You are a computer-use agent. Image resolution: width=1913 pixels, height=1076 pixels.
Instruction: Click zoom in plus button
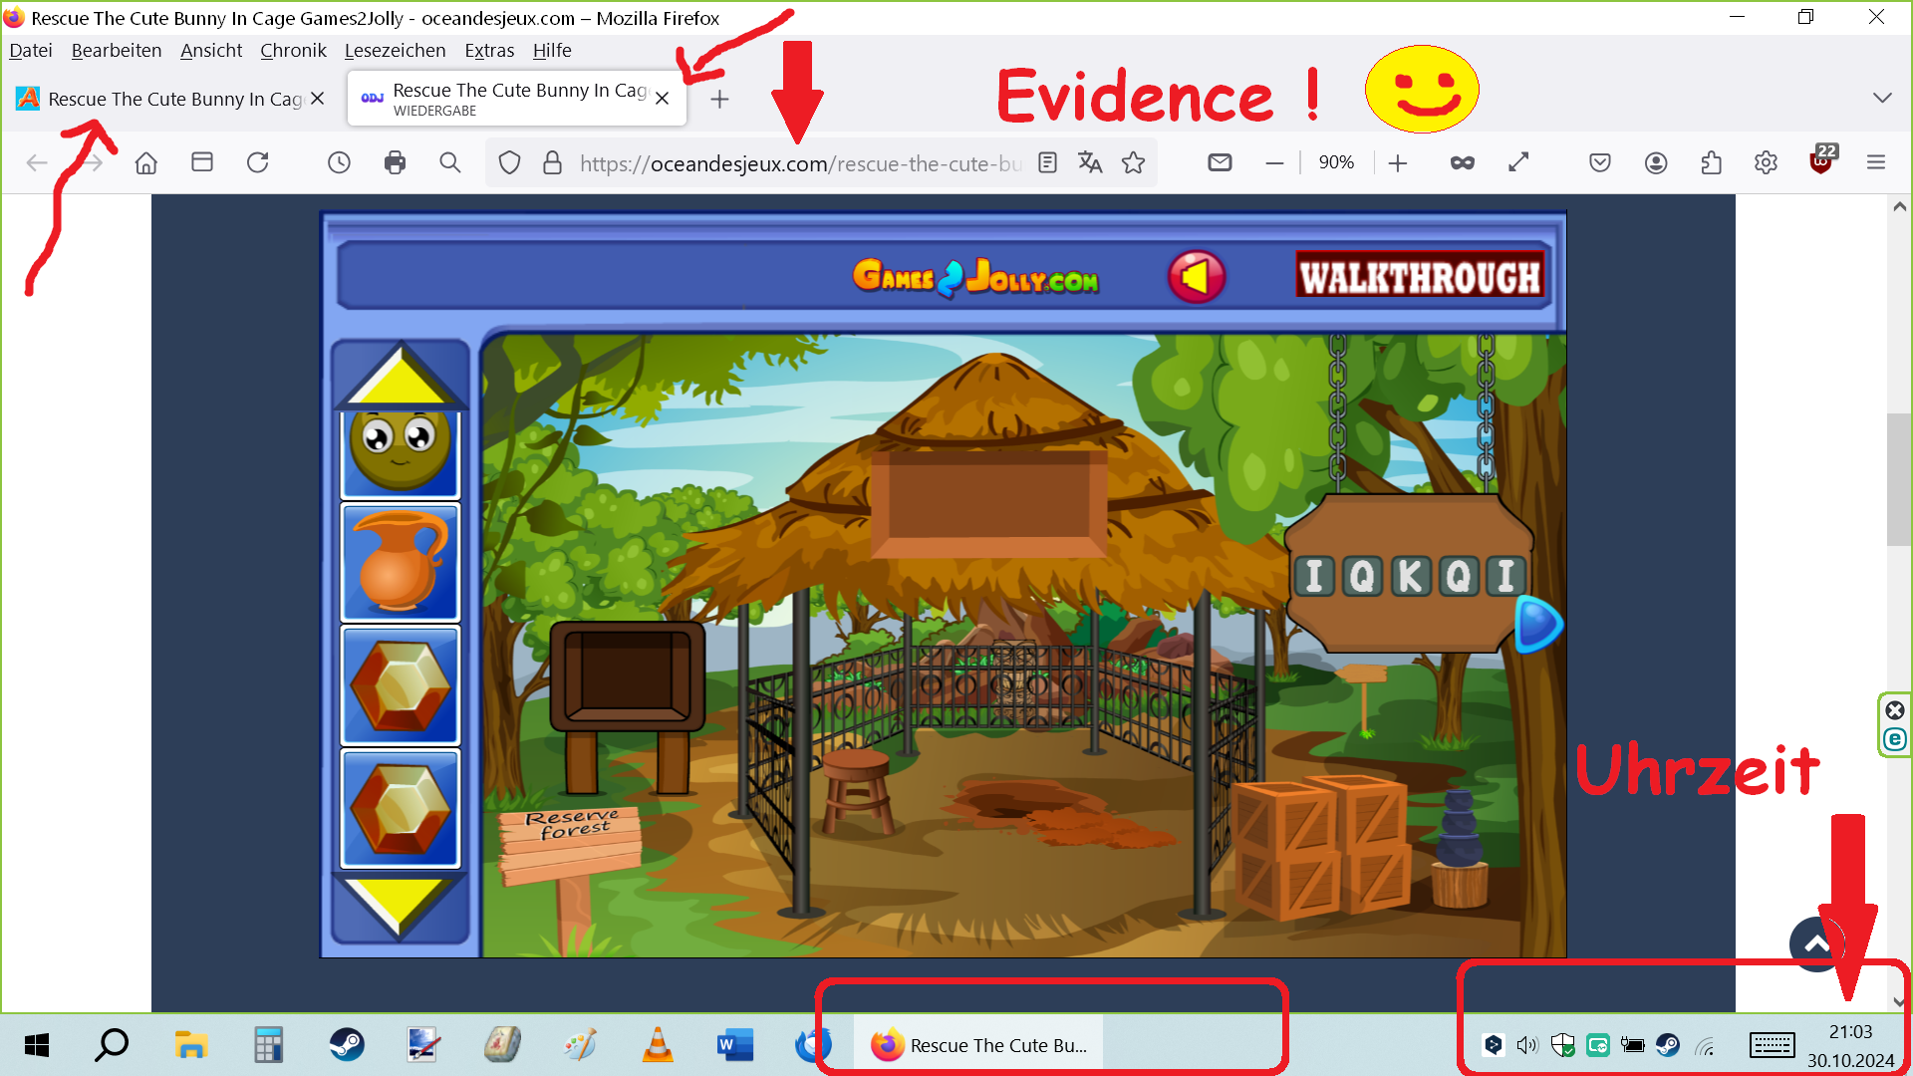pos(1397,162)
